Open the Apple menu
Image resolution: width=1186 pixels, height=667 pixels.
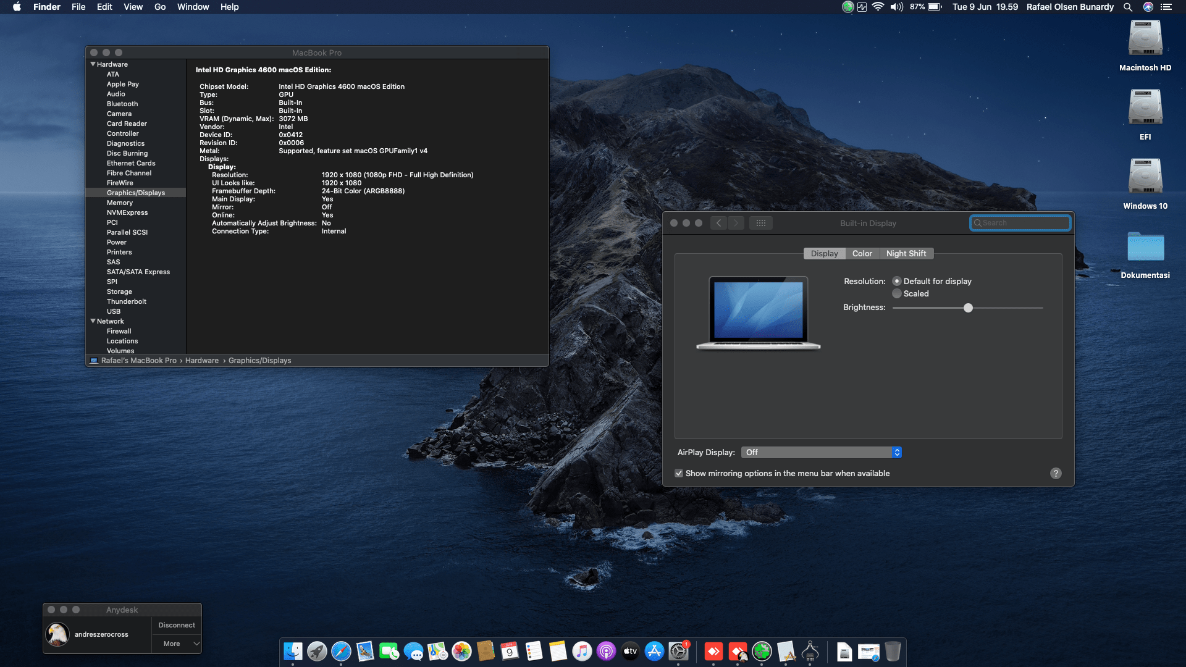17,7
